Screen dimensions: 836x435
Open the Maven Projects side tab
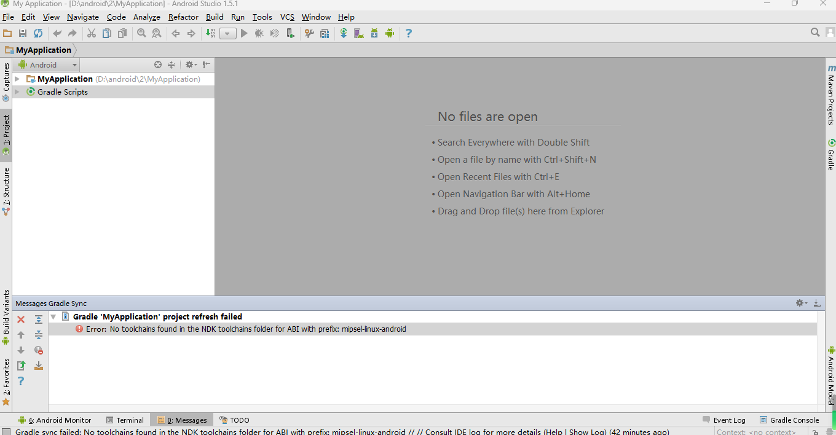click(x=831, y=94)
